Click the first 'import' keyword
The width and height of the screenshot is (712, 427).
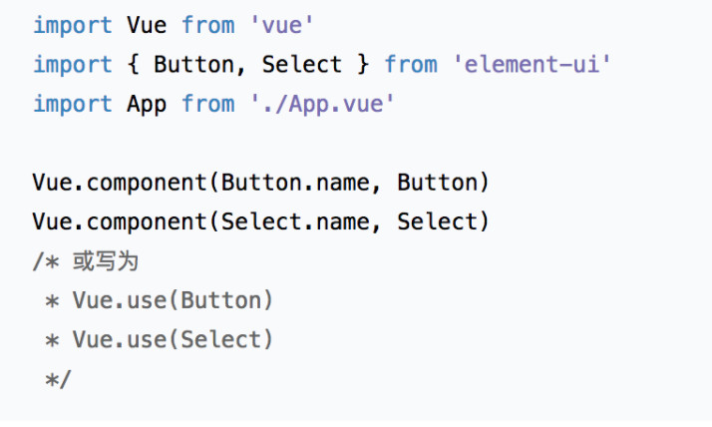tap(73, 25)
